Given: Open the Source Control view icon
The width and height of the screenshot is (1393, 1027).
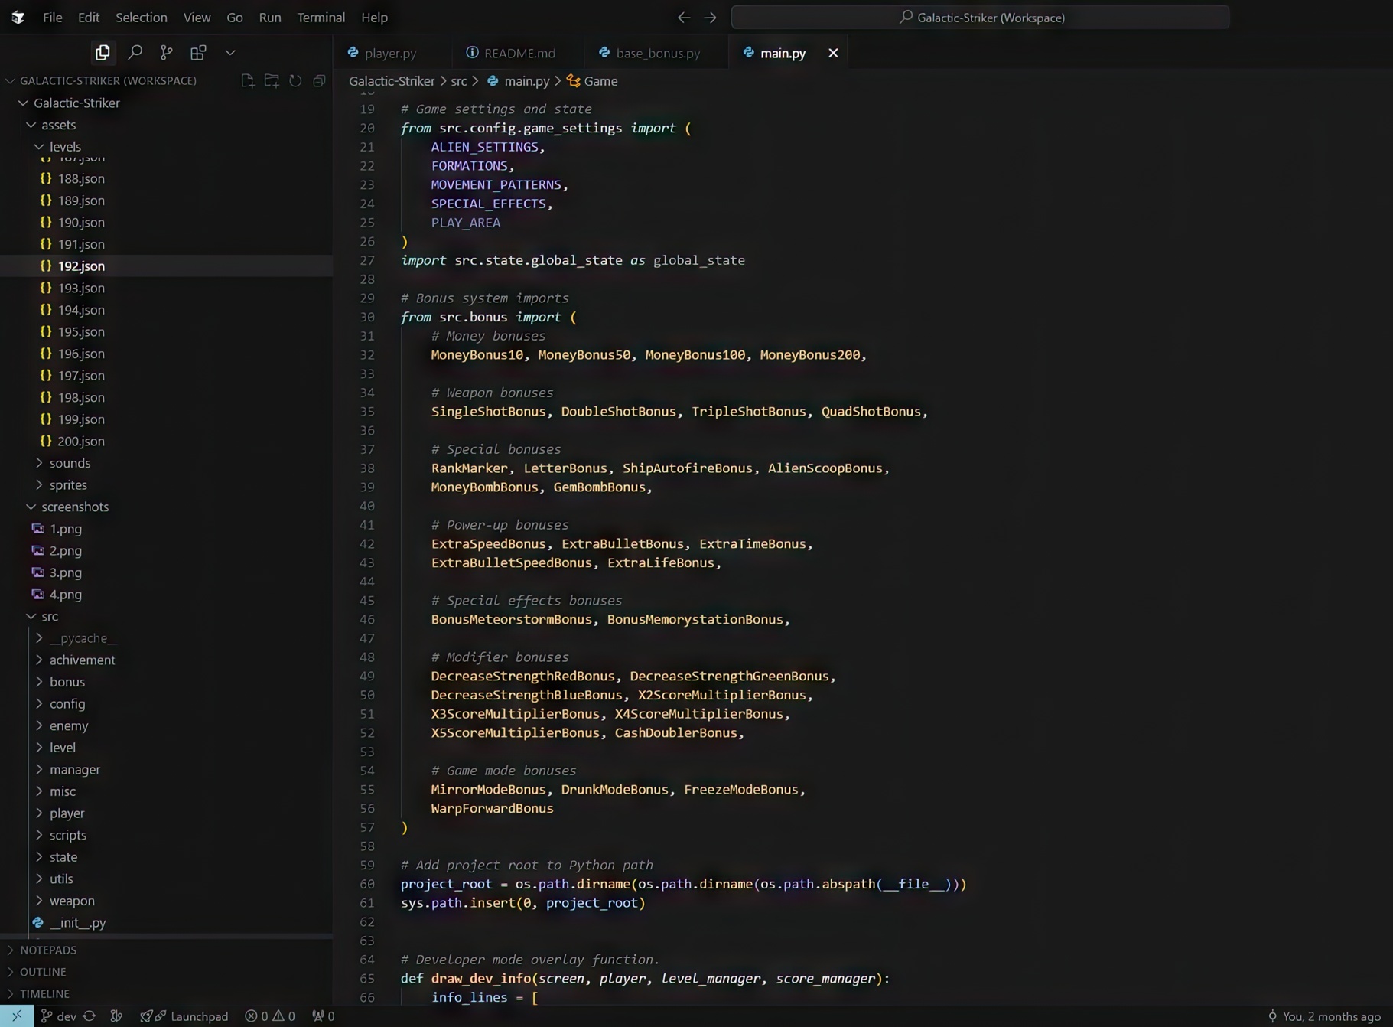Looking at the screenshot, I should 166,52.
